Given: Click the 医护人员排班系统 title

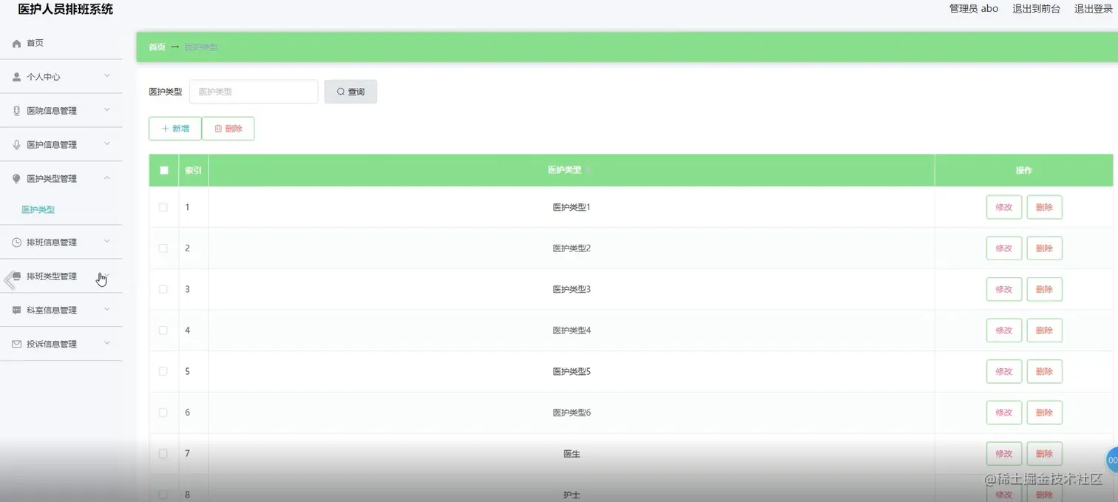Looking at the screenshot, I should [x=66, y=10].
